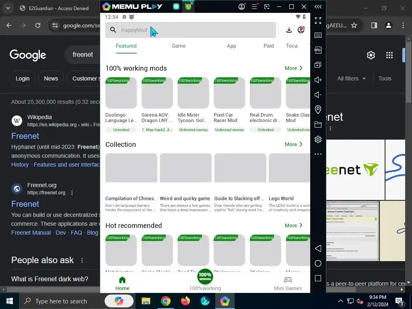Tap Android home circle in MEmu
412x309 pixels.
pyautogui.click(x=318, y=264)
